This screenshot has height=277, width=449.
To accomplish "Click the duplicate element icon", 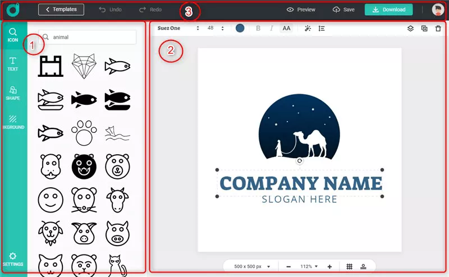I will [424, 28].
